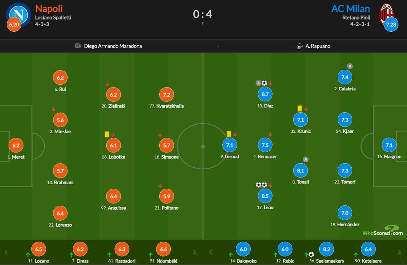This screenshot has height=265, width=407.
Task: Select Kvaratskhelia's 7.2 rating bubble
Action: pyautogui.click(x=167, y=94)
